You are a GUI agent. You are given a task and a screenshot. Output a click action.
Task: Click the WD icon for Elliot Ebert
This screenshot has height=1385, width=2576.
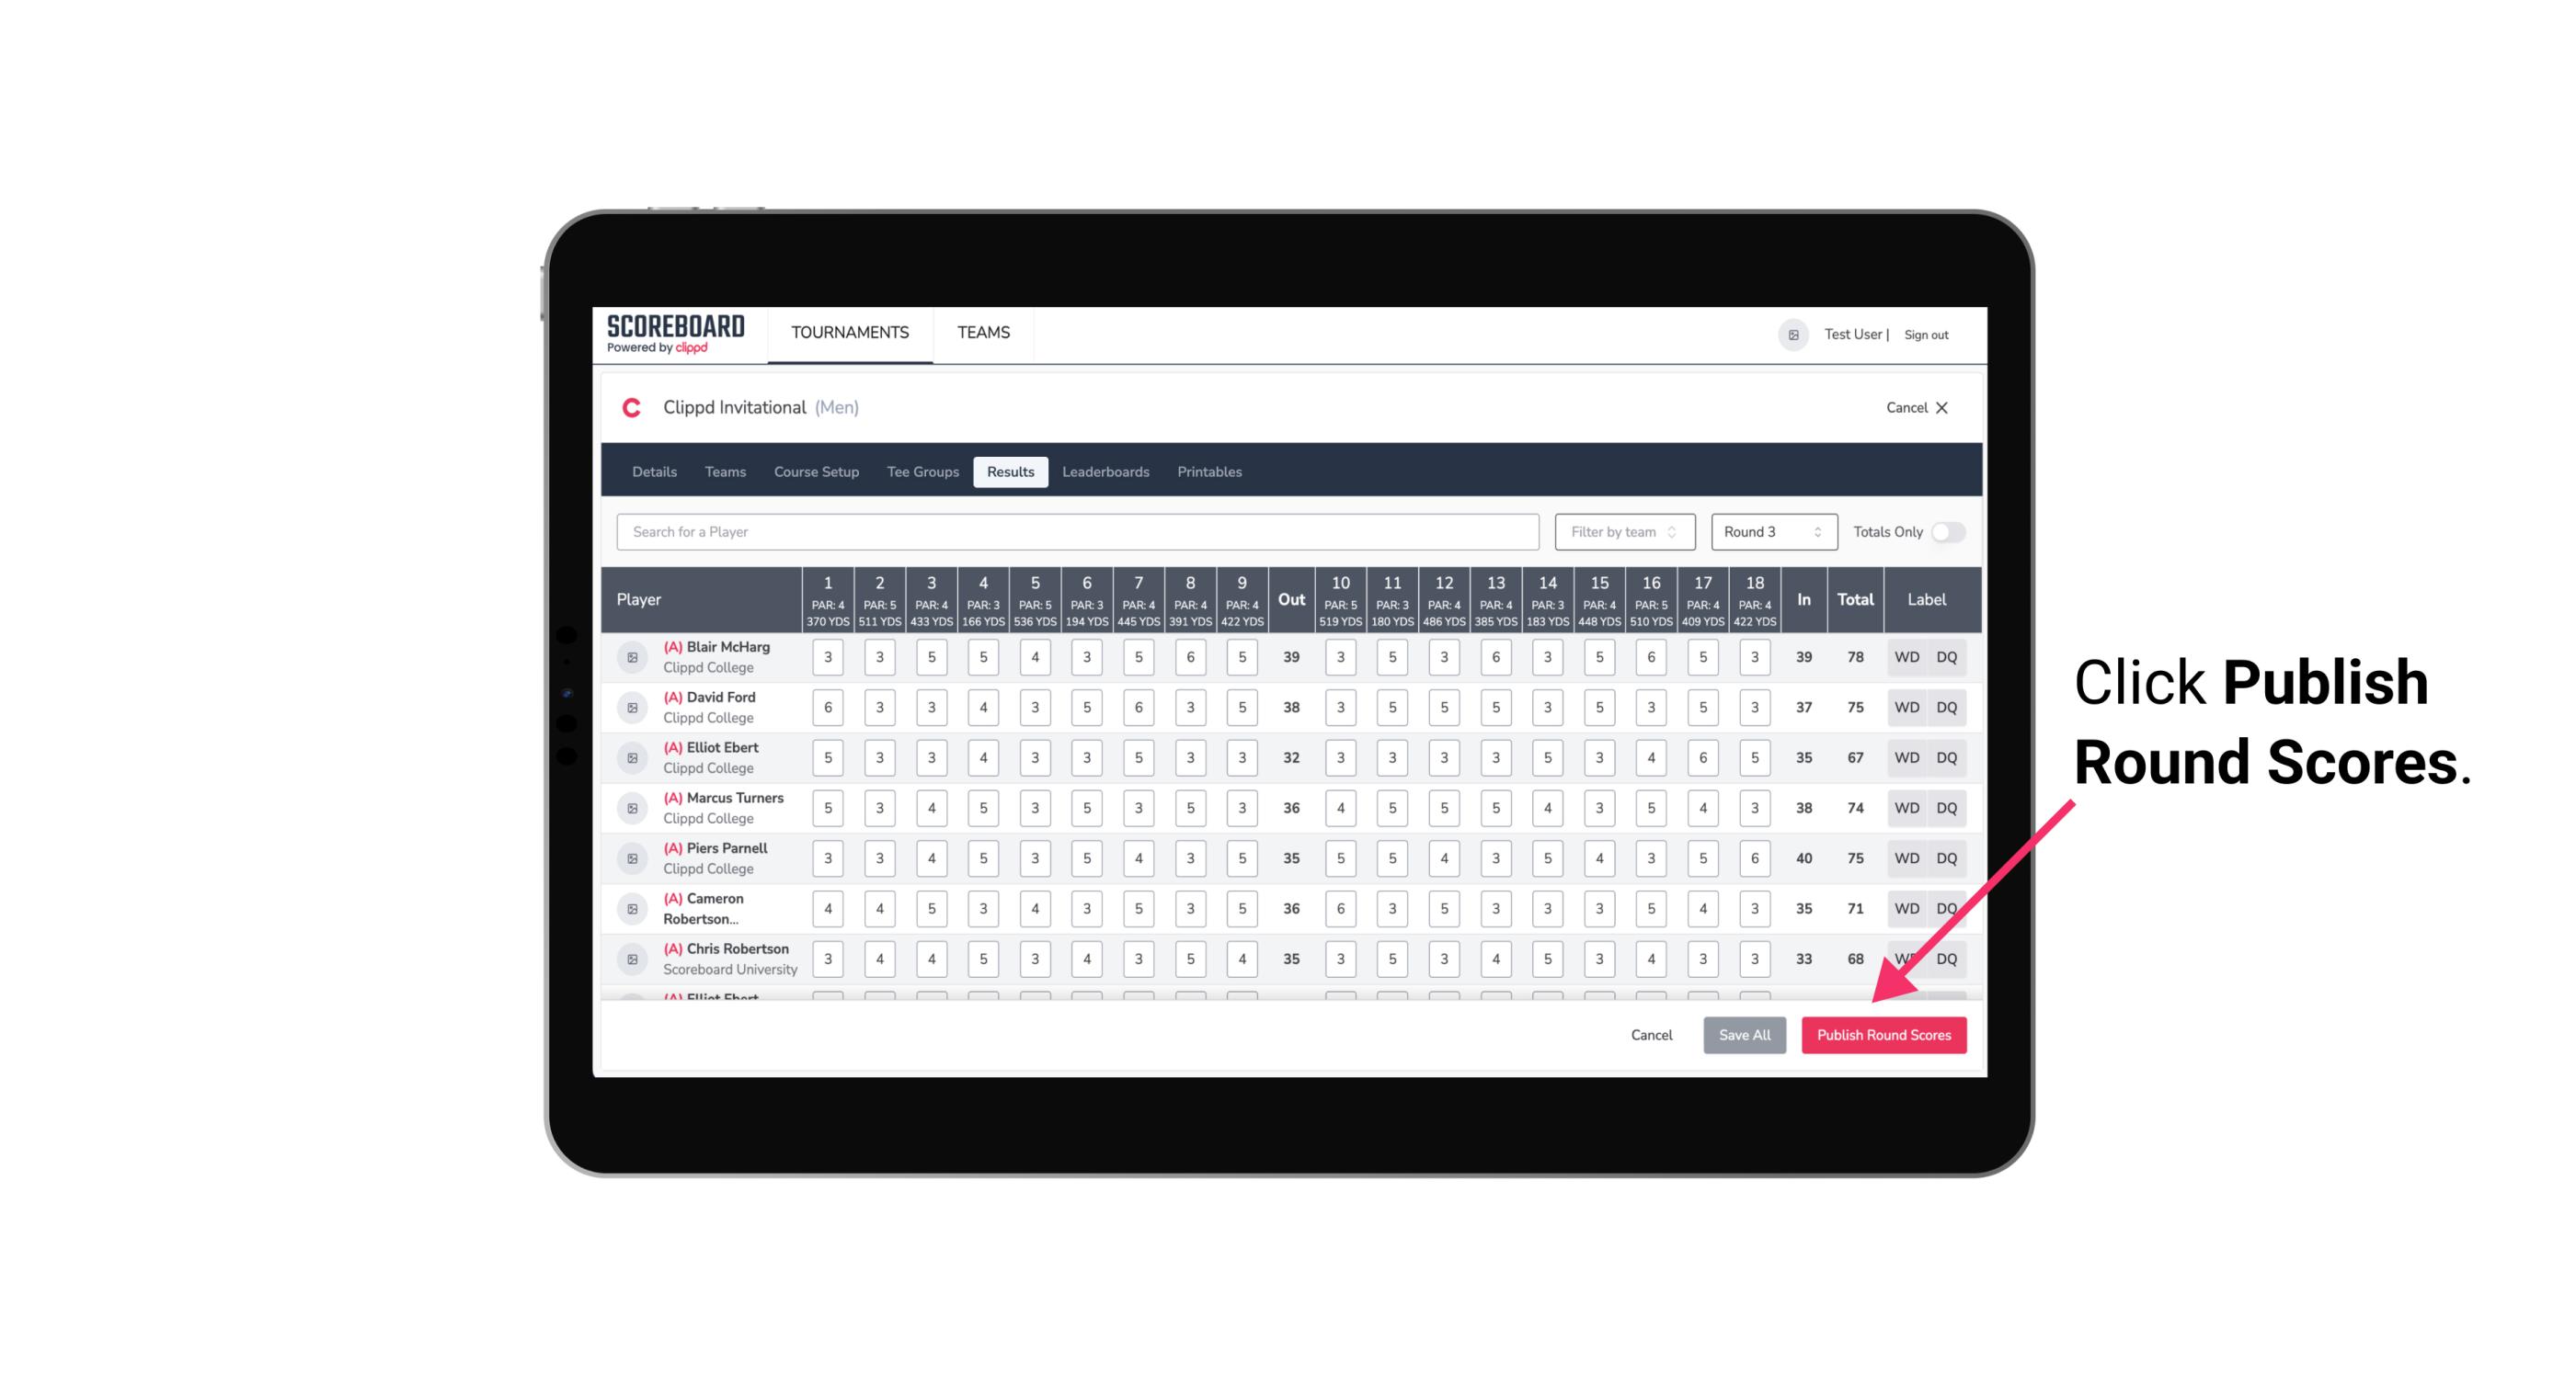[x=1906, y=757]
